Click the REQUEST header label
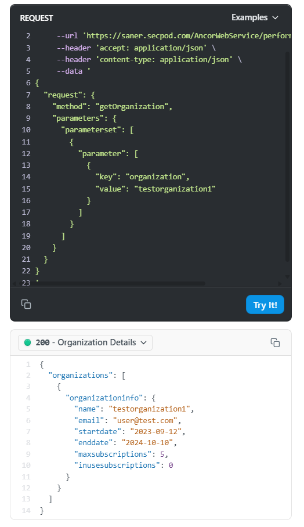 pyautogui.click(x=37, y=18)
